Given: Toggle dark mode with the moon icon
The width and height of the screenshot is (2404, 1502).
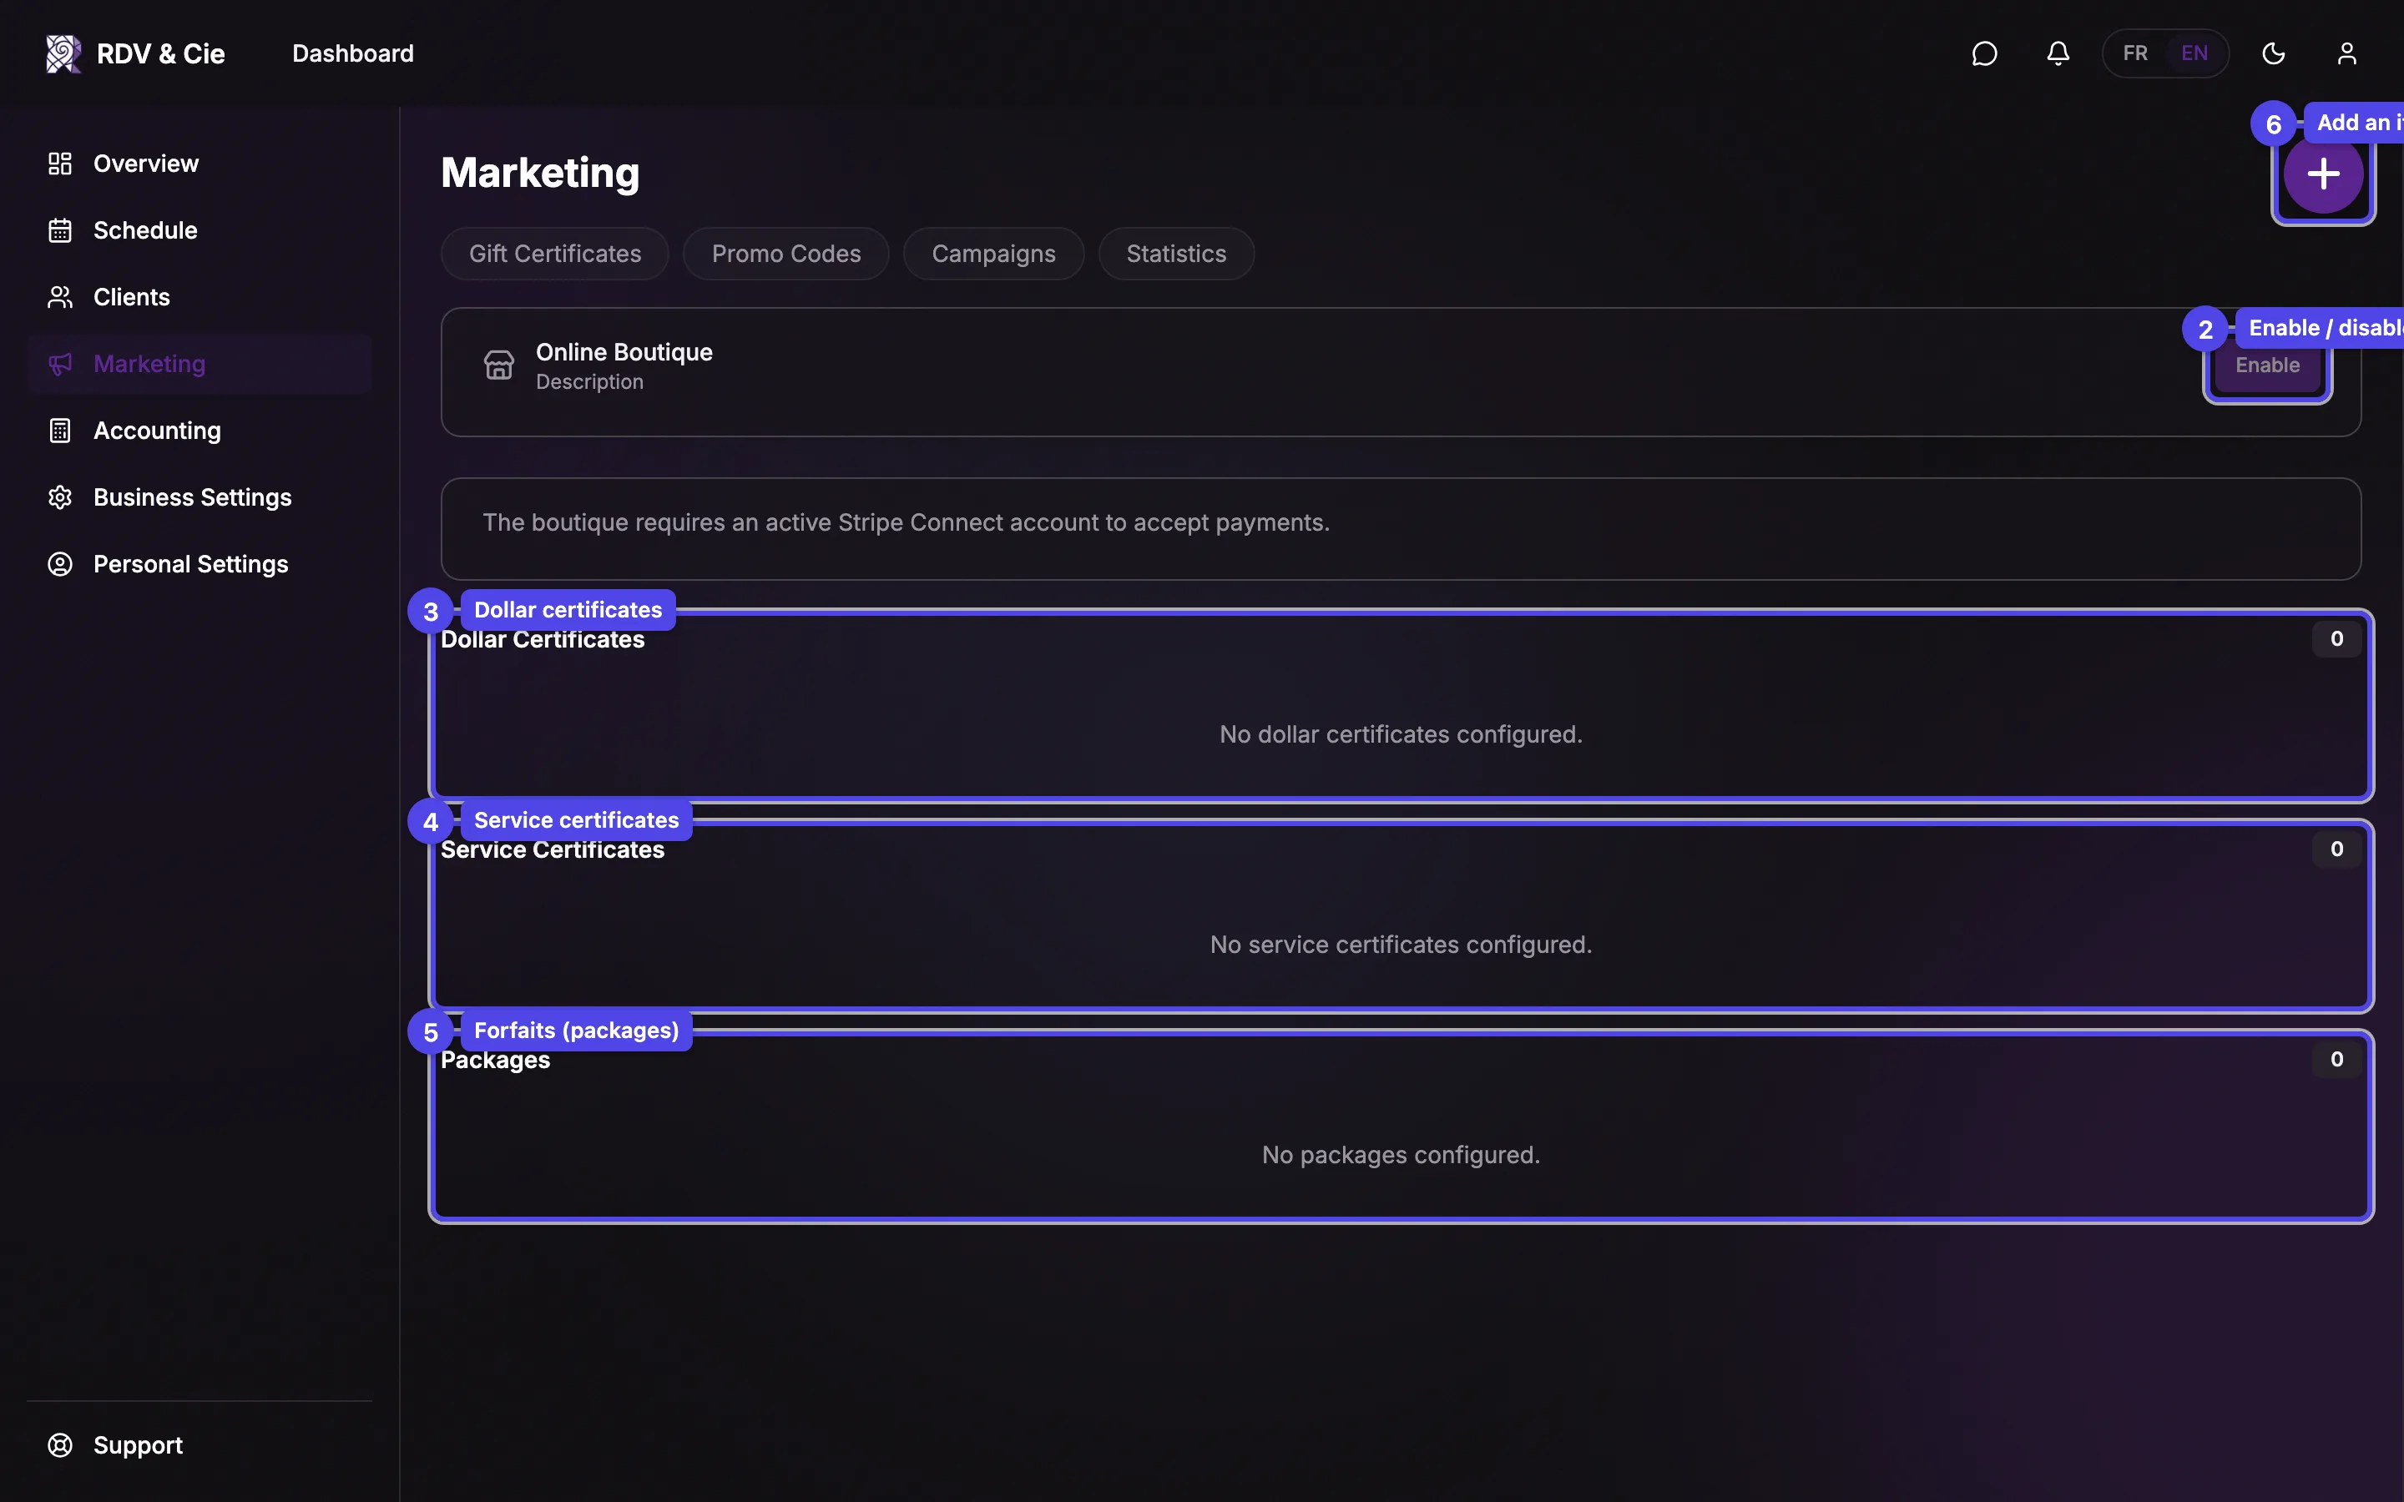Looking at the screenshot, I should point(2273,53).
